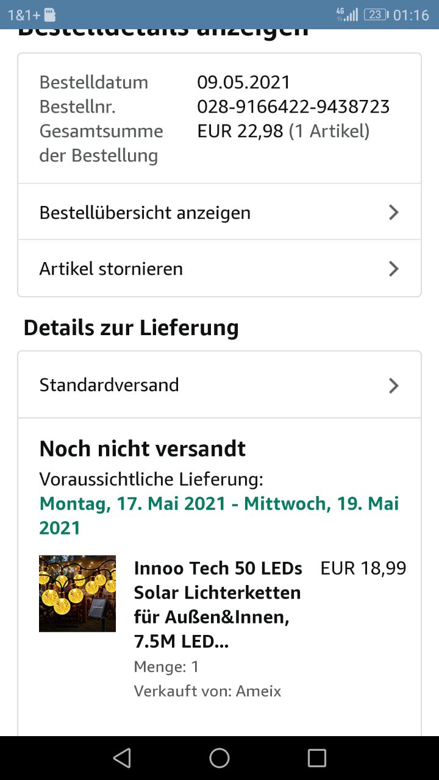Image resolution: width=439 pixels, height=780 pixels.
Task: Open Standardversand delivery details
Action: 109,385
